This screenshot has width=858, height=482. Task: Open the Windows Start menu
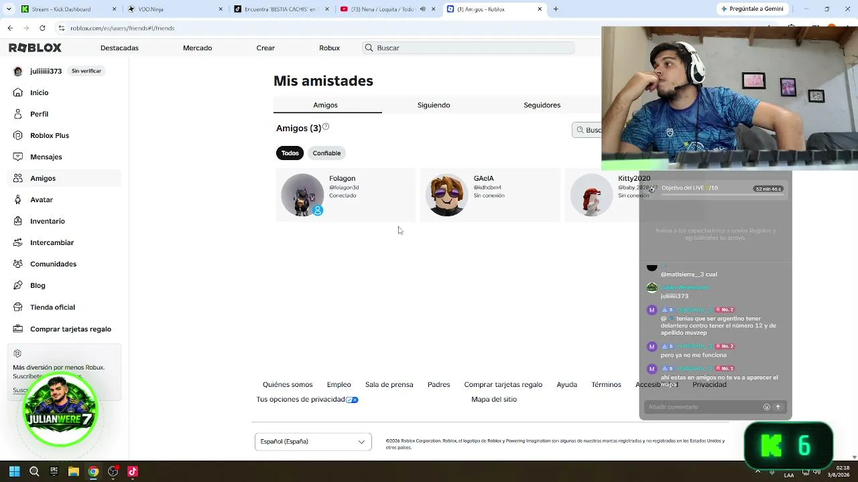[15, 471]
